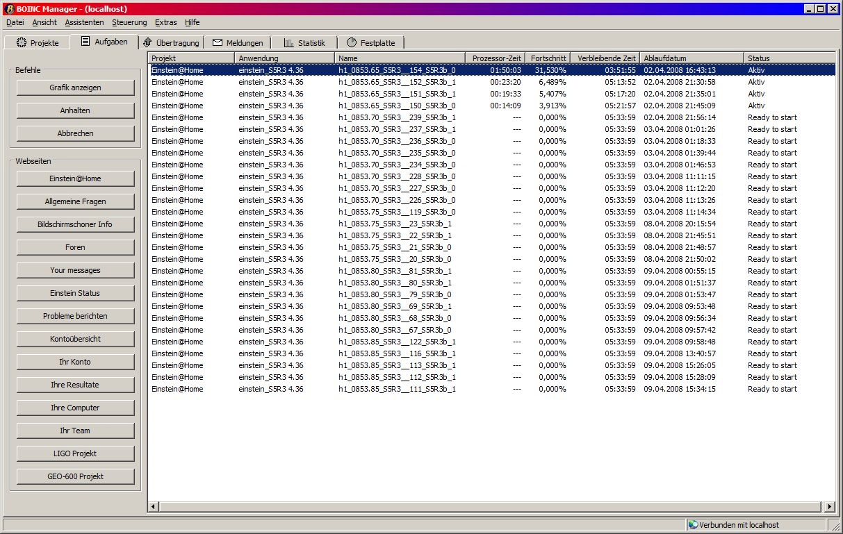843x534 pixels.
Task: Open Allgemeine Fragen page
Action: coord(75,201)
